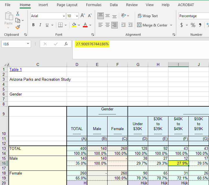
Task: Click the Decrease Font Size icon
Action: click(x=90, y=16)
